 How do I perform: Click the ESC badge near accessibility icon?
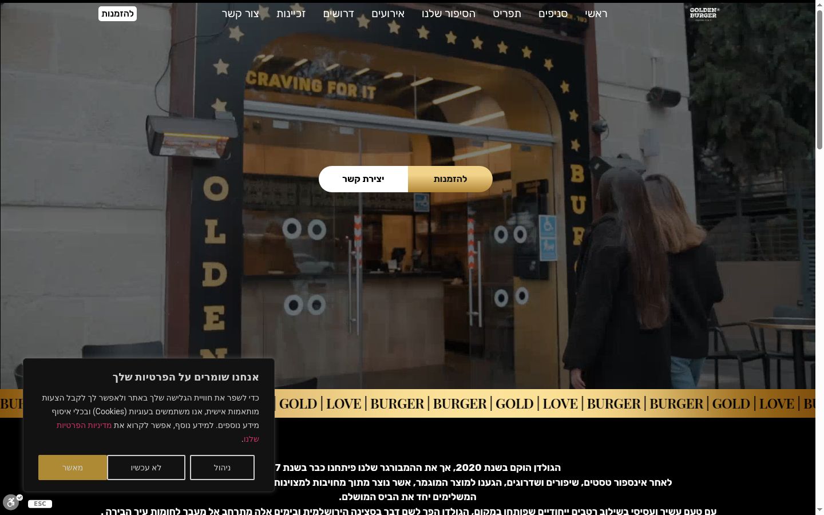[x=40, y=504]
